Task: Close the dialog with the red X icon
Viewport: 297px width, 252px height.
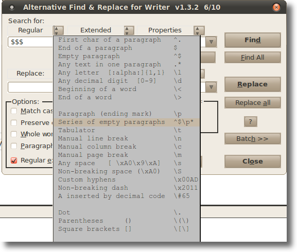Action: click(x=276, y=7)
